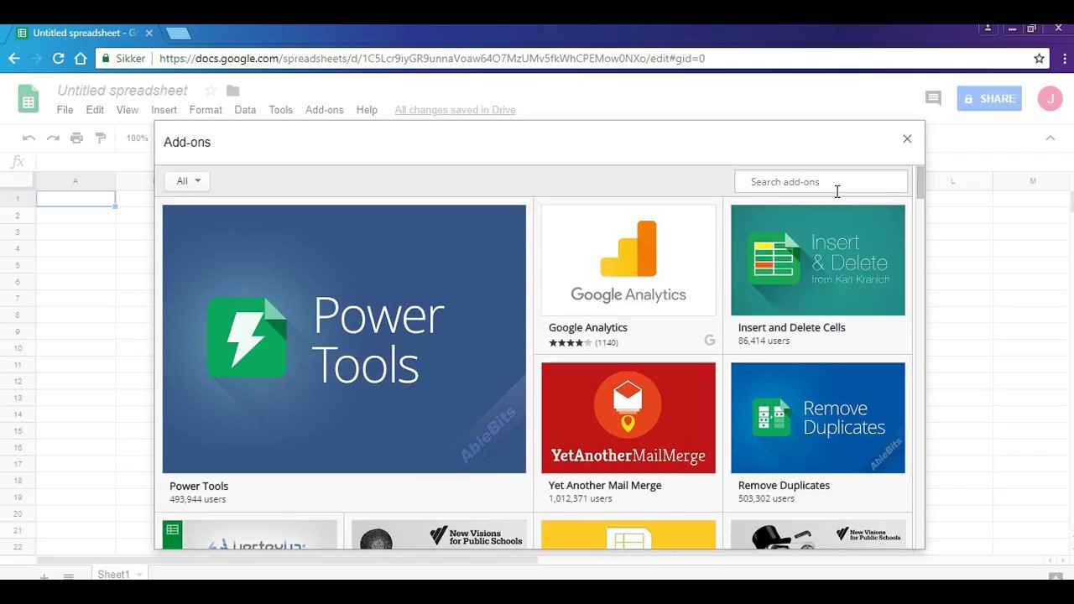Select column A header
This screenshot has height=604, width=1074.
(x=76, y=181)
